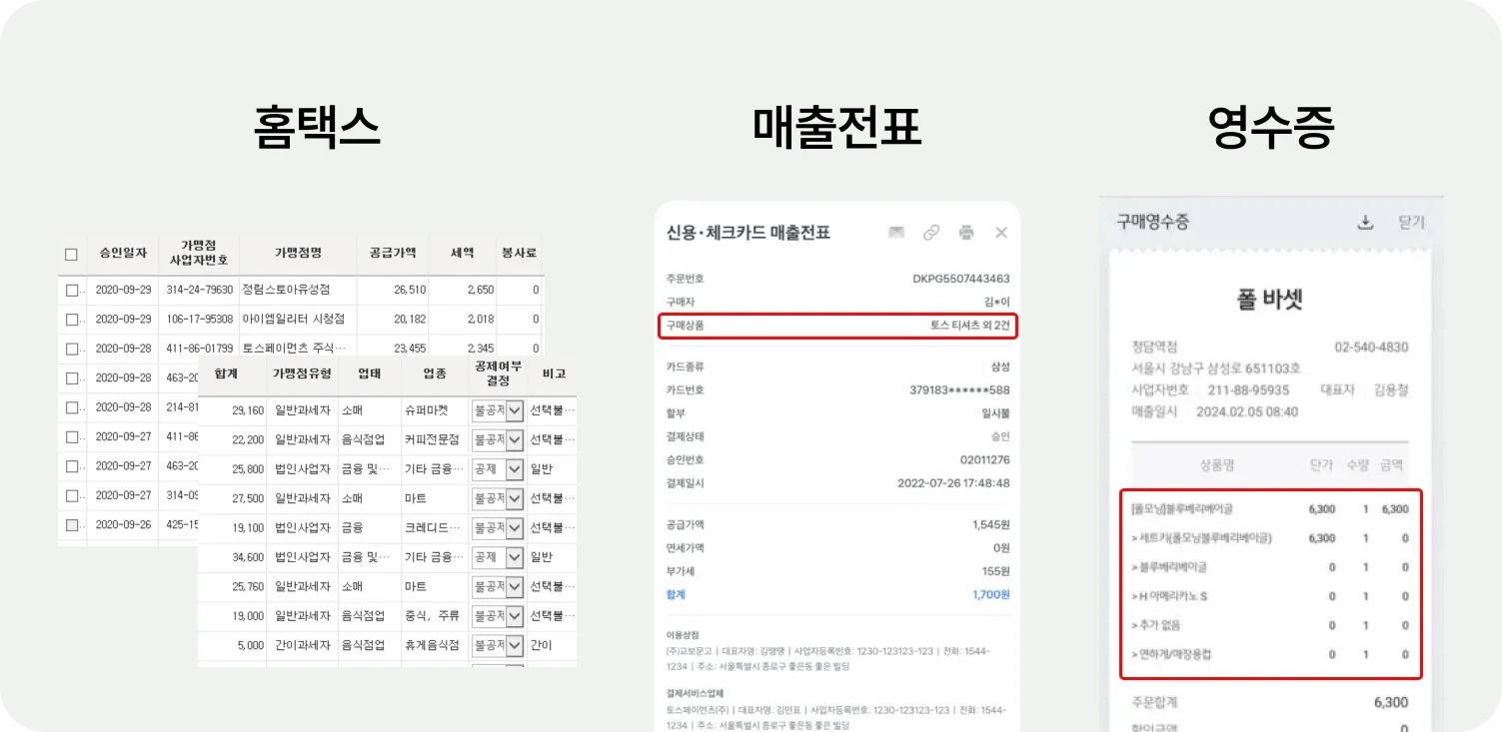The width and height of the screenshot is (1502, 732).
Task: Close the 매출전표 popup with the X
Action: click(x=1001, y=232)
